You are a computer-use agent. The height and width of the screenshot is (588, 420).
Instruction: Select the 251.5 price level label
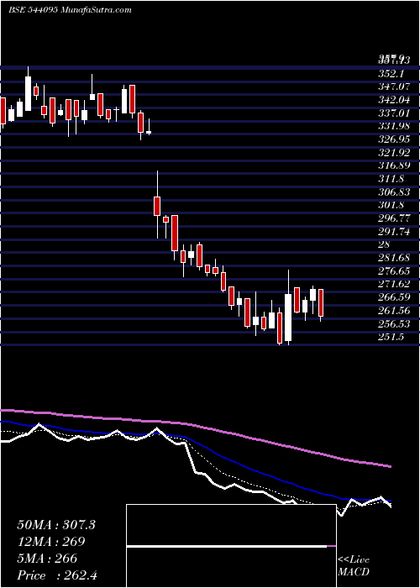391,337
